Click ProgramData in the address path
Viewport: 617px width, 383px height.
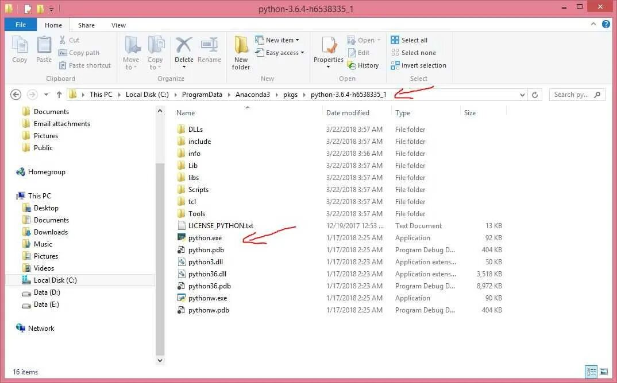[x=202, y=94]
